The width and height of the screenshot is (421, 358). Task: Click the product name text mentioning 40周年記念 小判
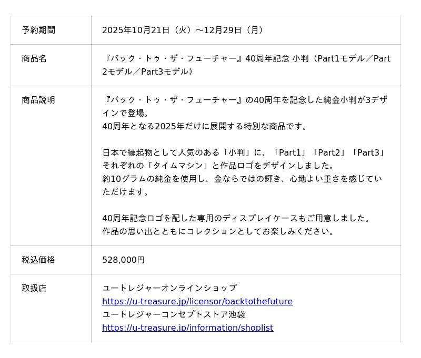tap(246, 59)
